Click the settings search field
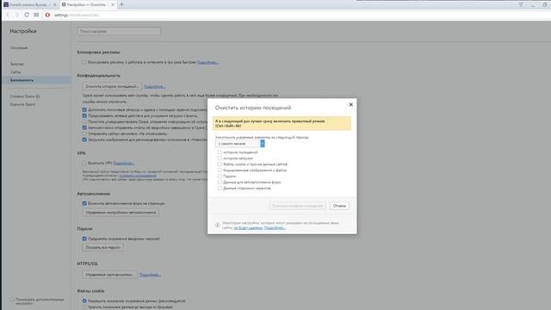The width and height of the screenshot is (551, 310). coord(119,31)
